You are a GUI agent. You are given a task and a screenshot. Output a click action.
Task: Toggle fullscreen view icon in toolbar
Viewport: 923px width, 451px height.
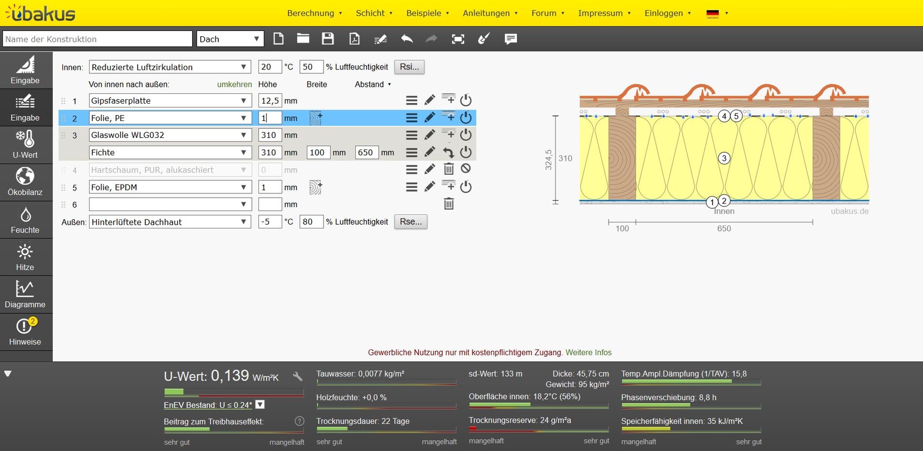[458, 39]
